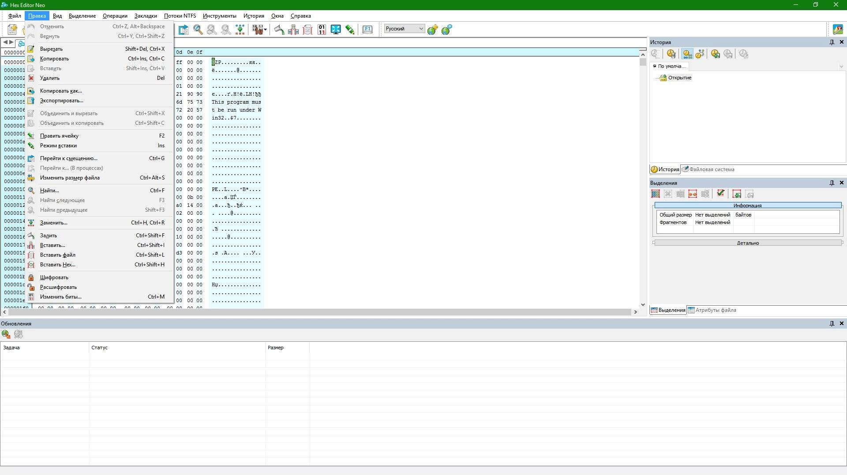The width and height of the screenshot is (847, 475).
Task: Click the Fill bucket icon in toolbar
Action: (279, 30)
